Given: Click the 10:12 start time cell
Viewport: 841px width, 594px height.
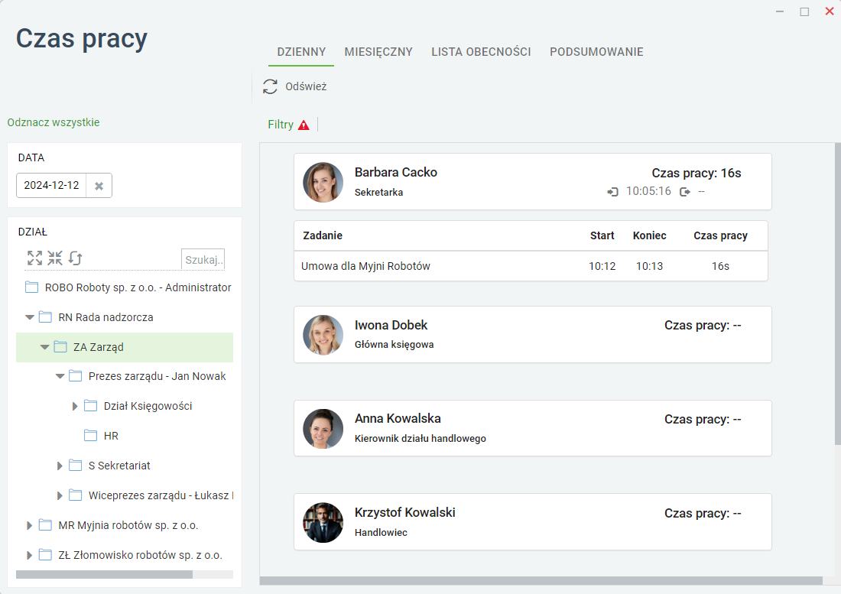Looking at the screenshot, I should (602, 266).
